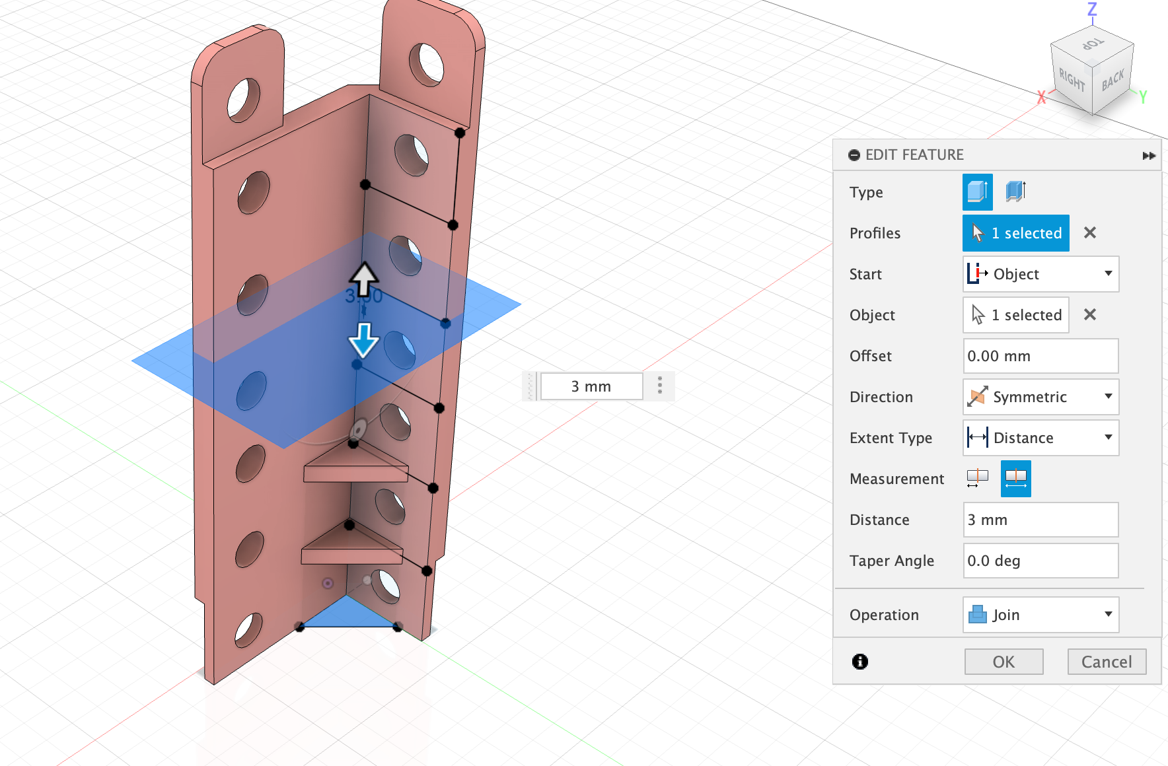Open the floating input options dots menu
The height and width of the screenshot is (766, 1168).
[659, 386]
